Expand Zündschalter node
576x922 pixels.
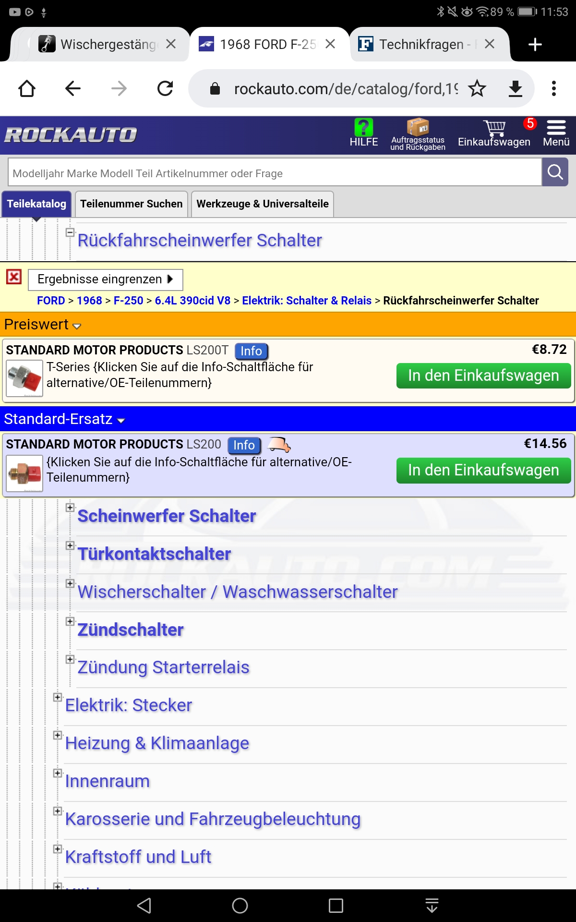[70, 621]
